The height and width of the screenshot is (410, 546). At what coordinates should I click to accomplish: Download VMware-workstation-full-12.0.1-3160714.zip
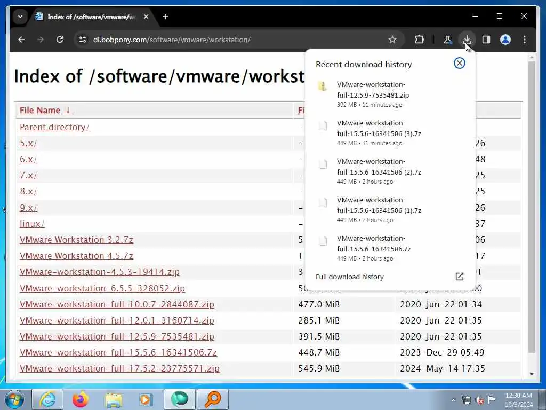[117, 320]
